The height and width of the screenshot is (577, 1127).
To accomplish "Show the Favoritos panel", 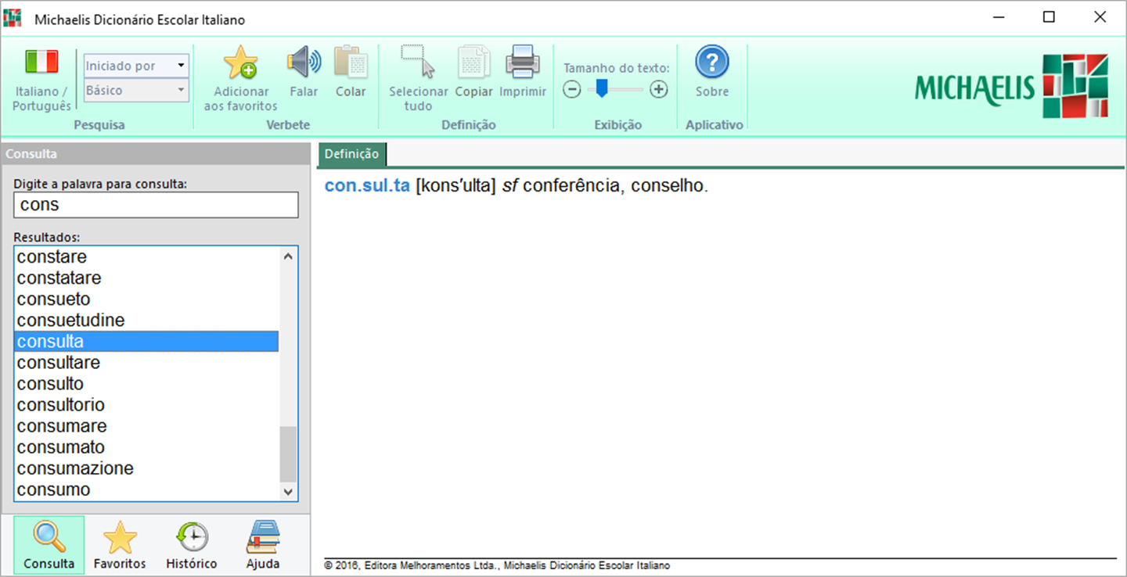I will click(120, 545).
